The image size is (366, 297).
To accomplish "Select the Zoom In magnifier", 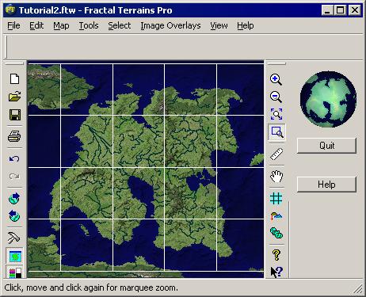I will pyautogui.click(x=276, y=79).
